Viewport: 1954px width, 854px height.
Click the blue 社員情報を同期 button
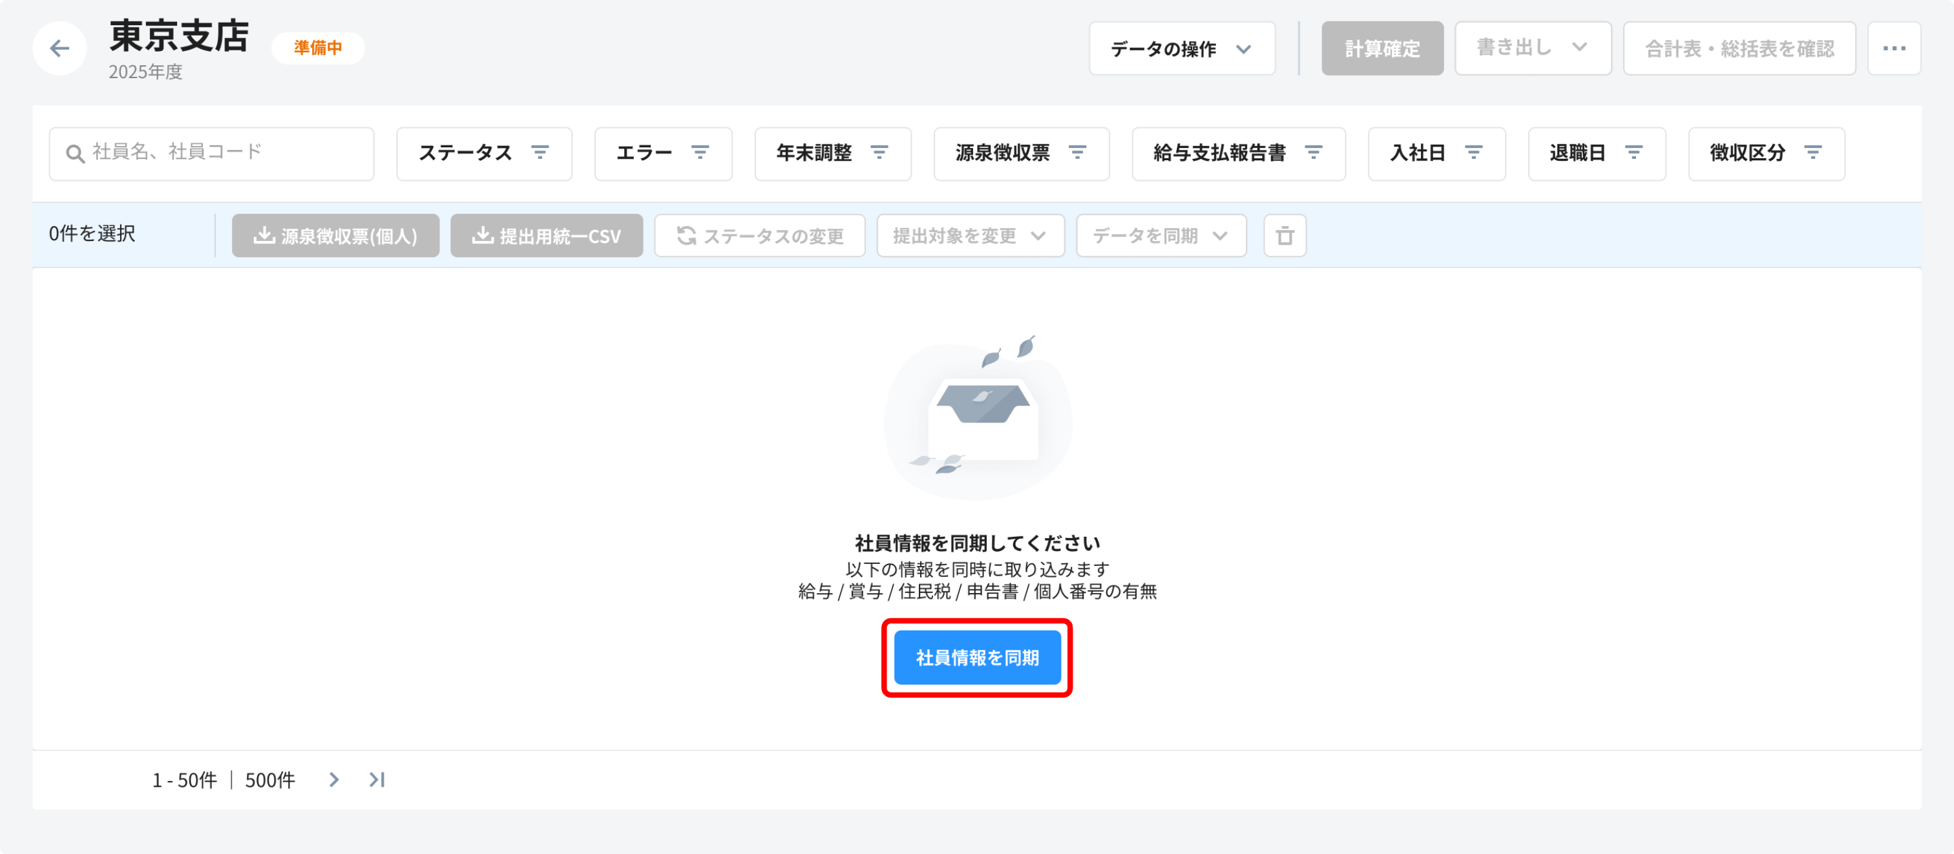977,658
